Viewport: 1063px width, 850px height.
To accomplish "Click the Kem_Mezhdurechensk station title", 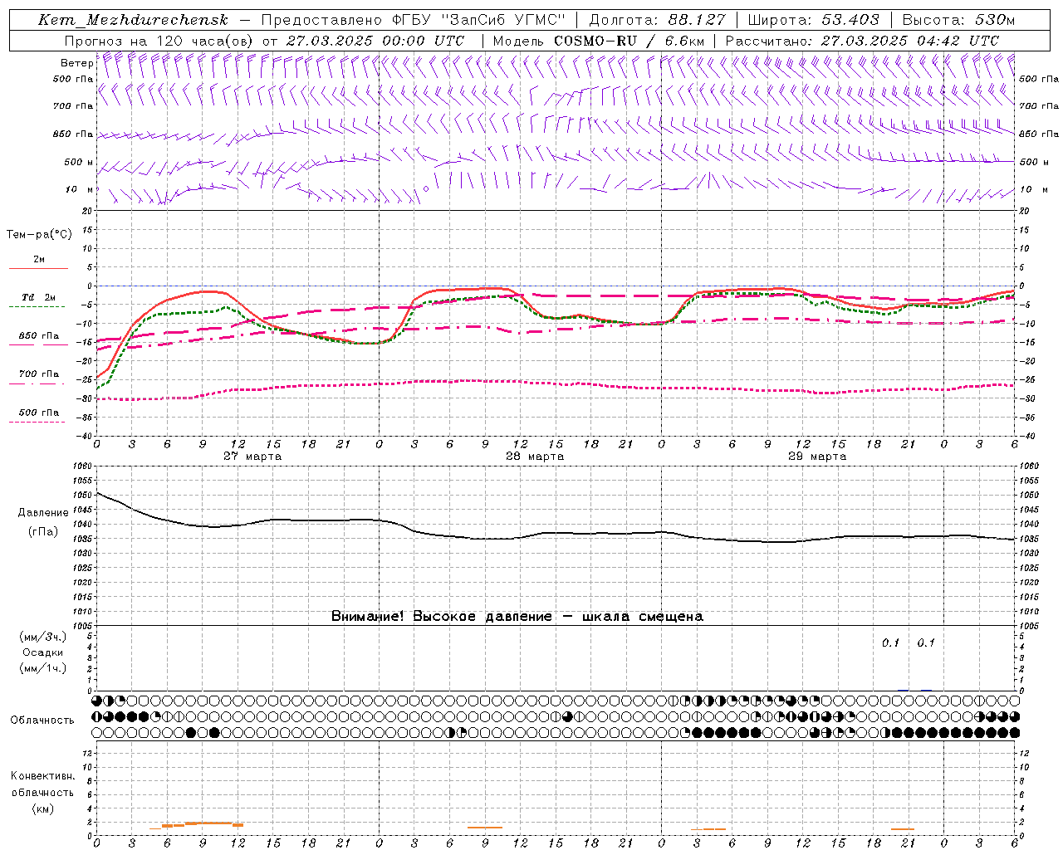I will (133, 20).
